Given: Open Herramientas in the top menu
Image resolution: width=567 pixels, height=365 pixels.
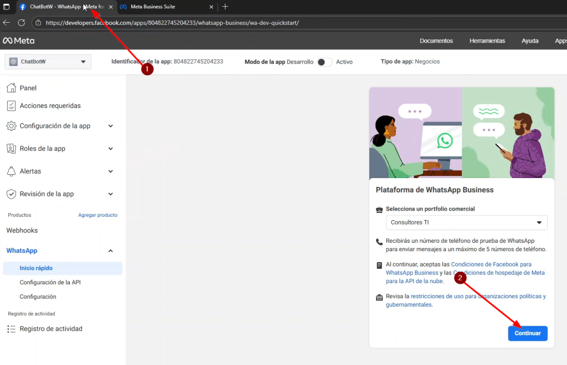Looking at the screenshot, I should click(487, 41).
